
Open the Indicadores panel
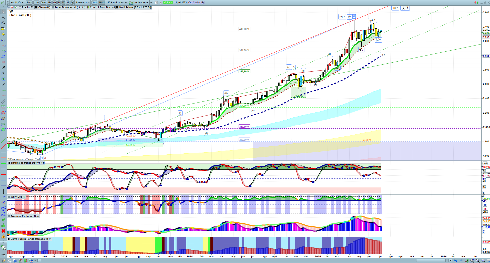141,3
